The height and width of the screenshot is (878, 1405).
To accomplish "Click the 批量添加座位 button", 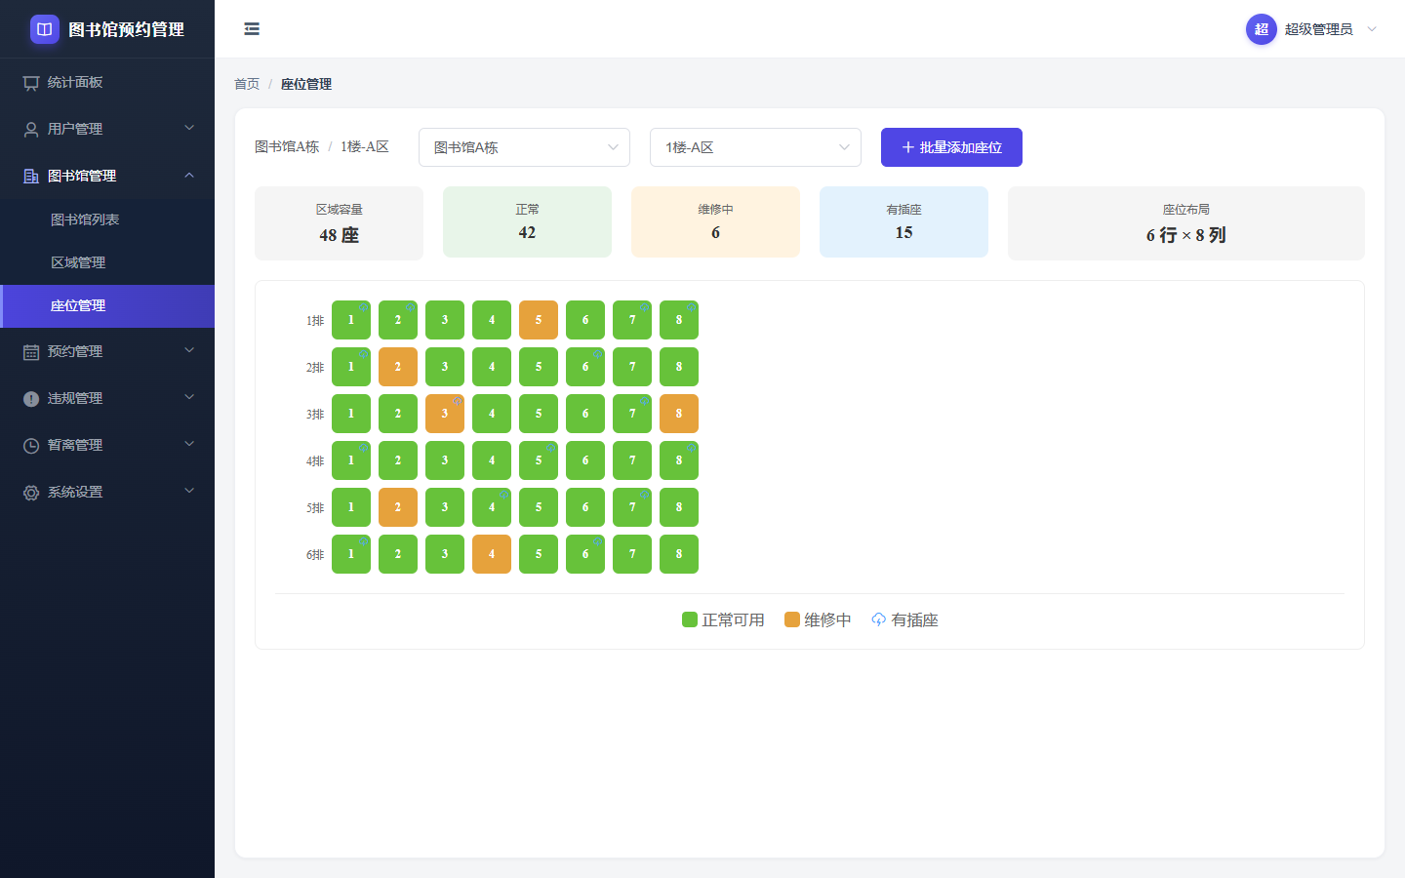I will click(x=951, y=147).
